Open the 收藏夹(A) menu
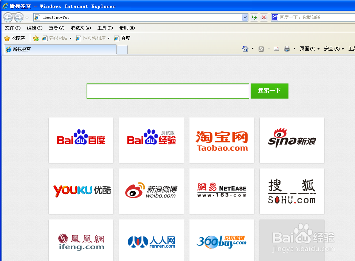 81,28
